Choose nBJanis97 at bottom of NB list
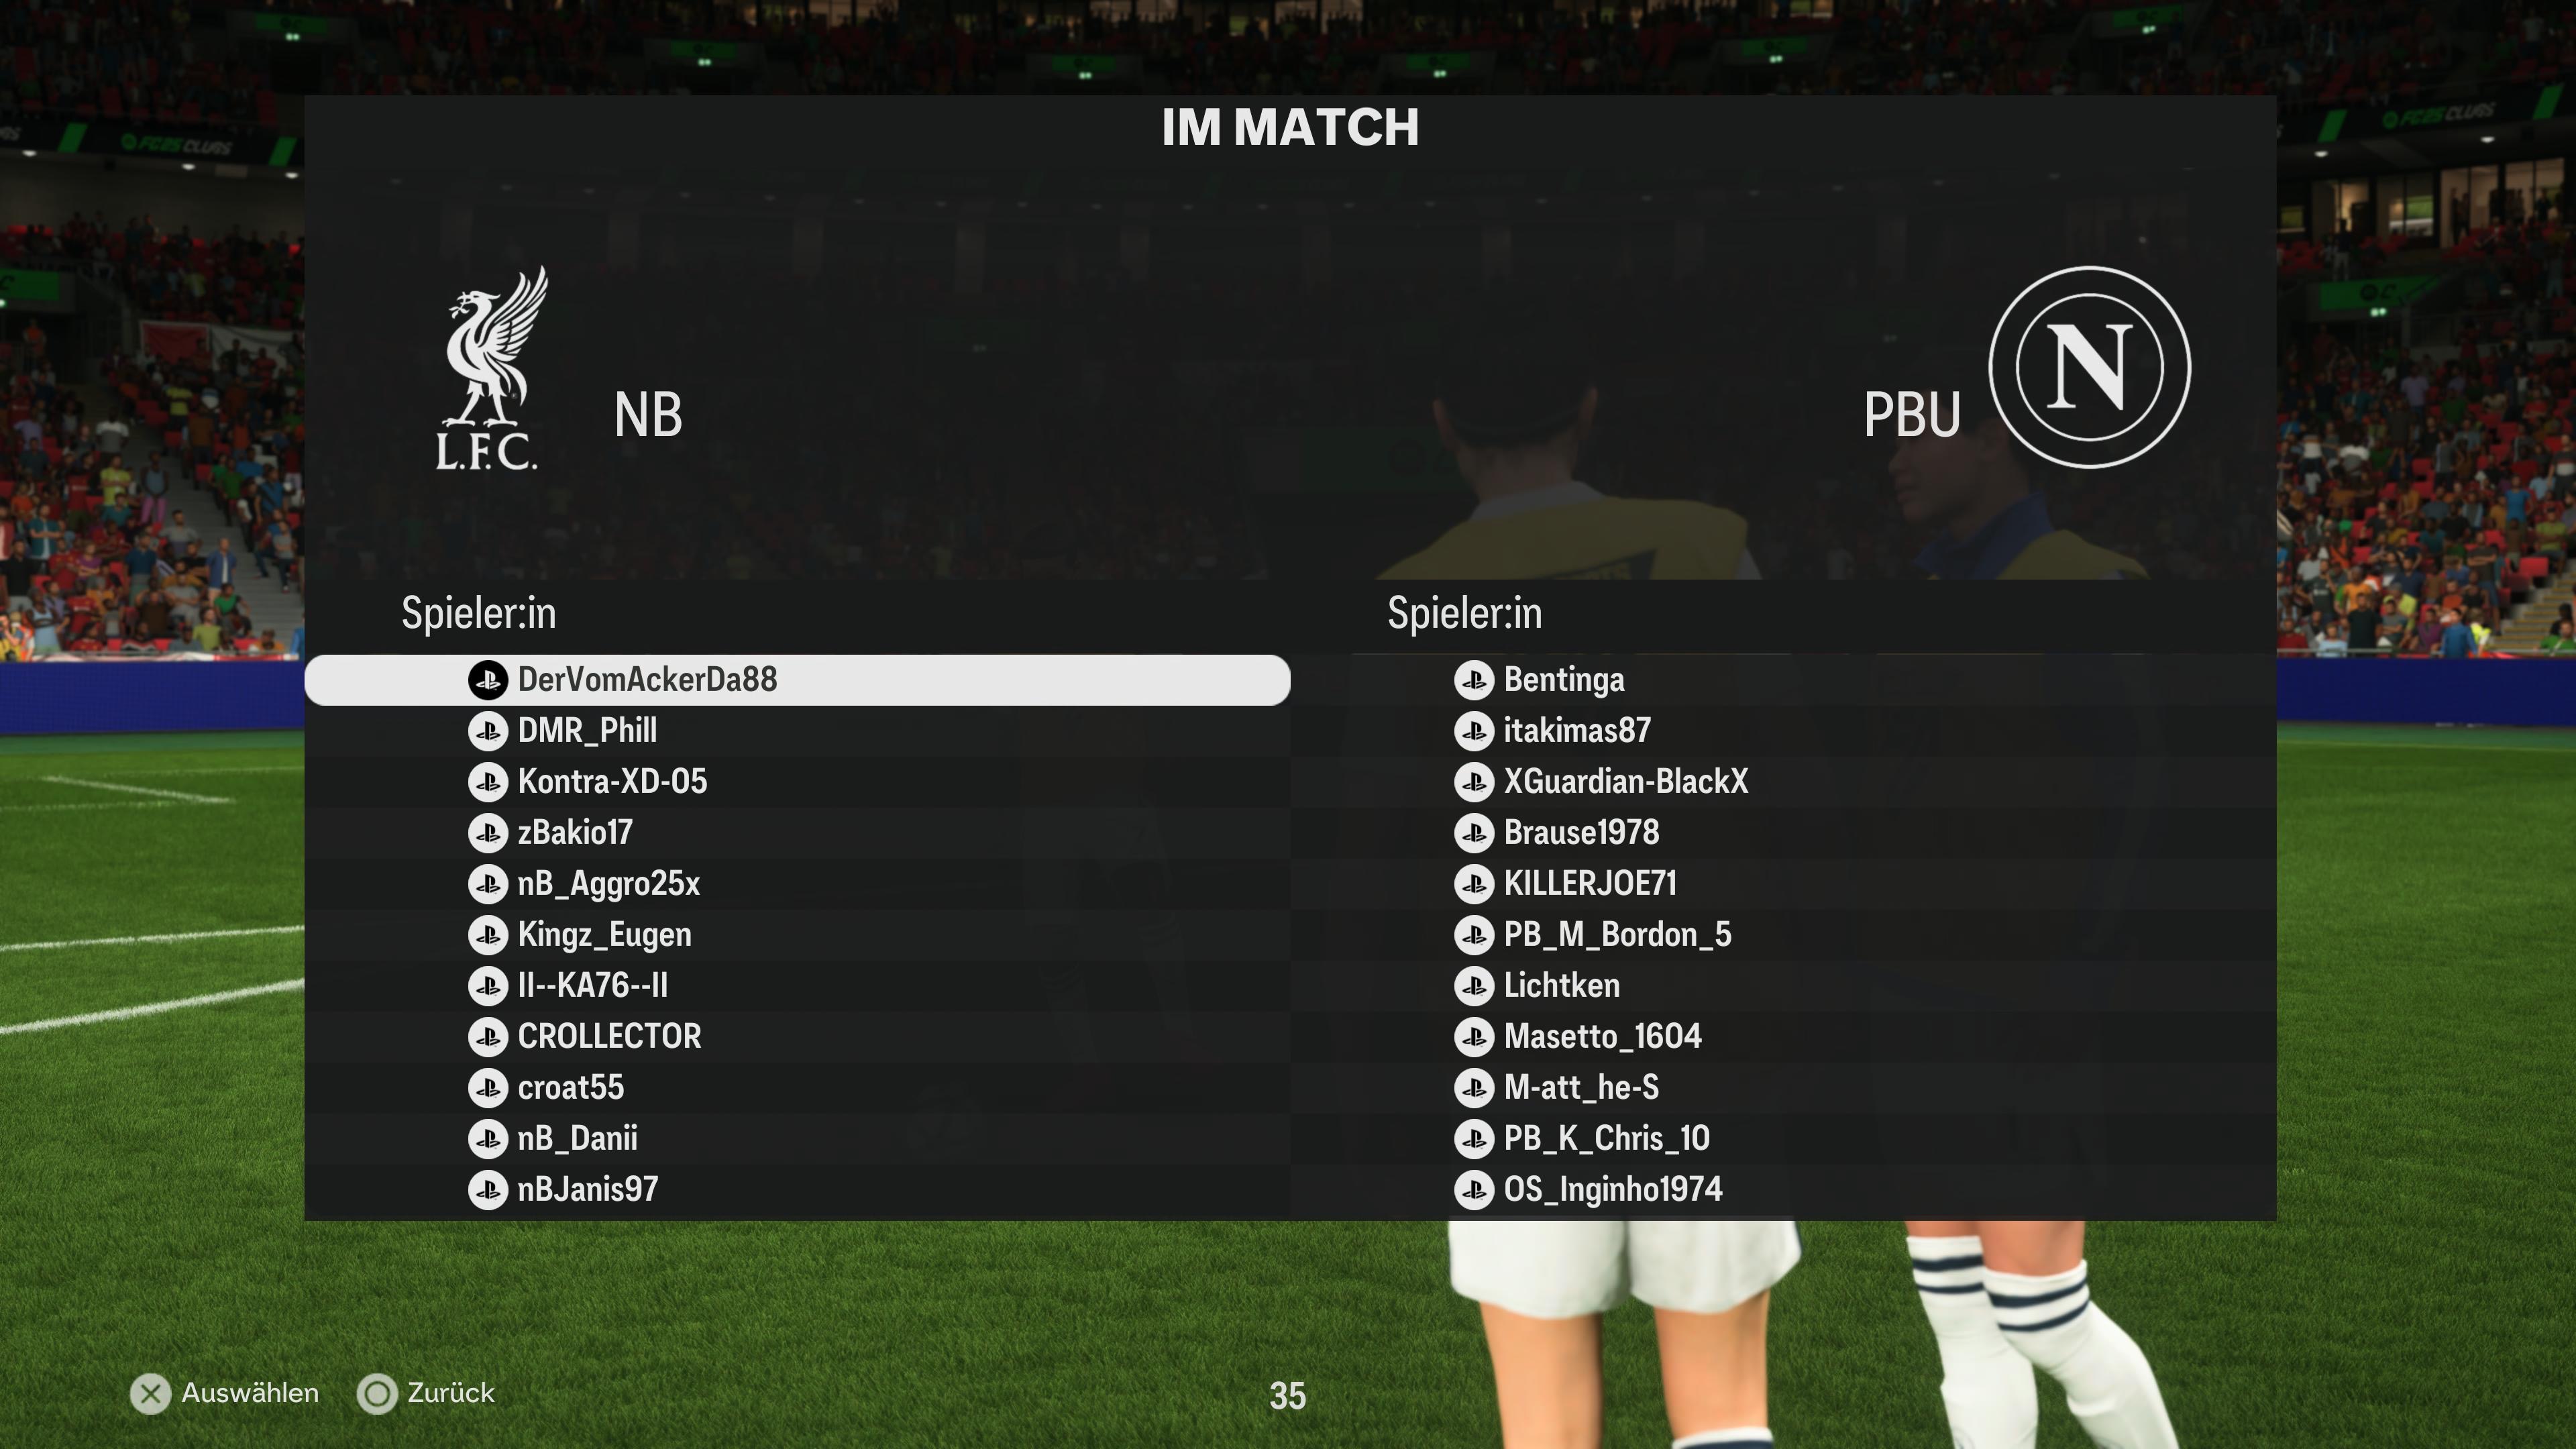This screenshot has width=2576, height=1449. tap(797, 1190)
